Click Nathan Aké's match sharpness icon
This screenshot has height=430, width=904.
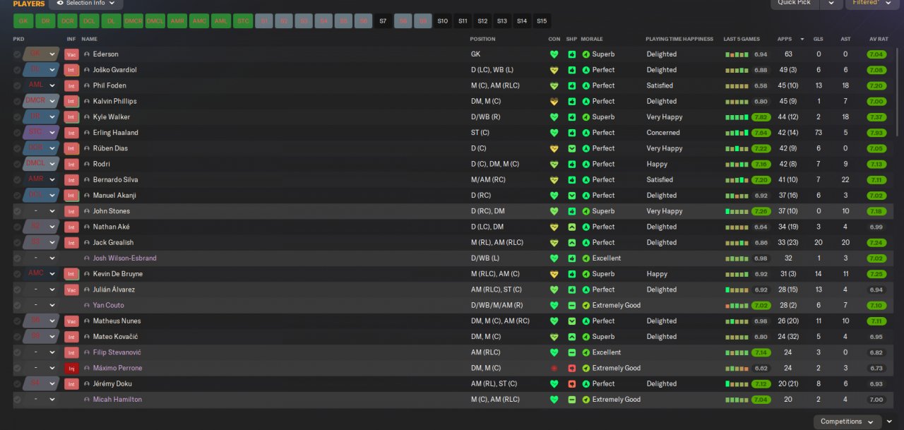(571, 227)
